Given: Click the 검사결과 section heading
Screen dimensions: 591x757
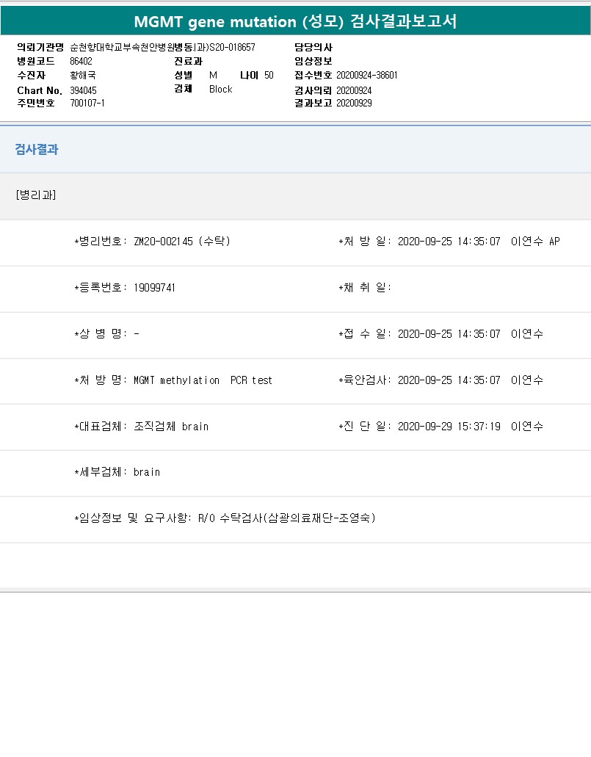Looking at the screenshot, I should coord(37,149).
